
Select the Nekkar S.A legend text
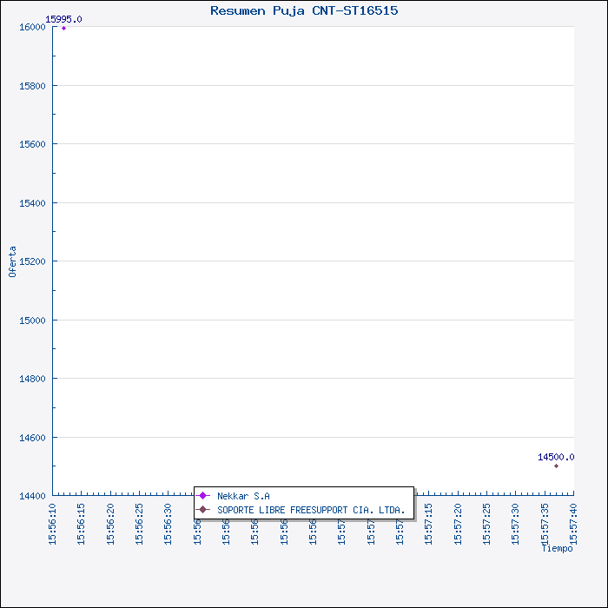[x=243, y=496]
